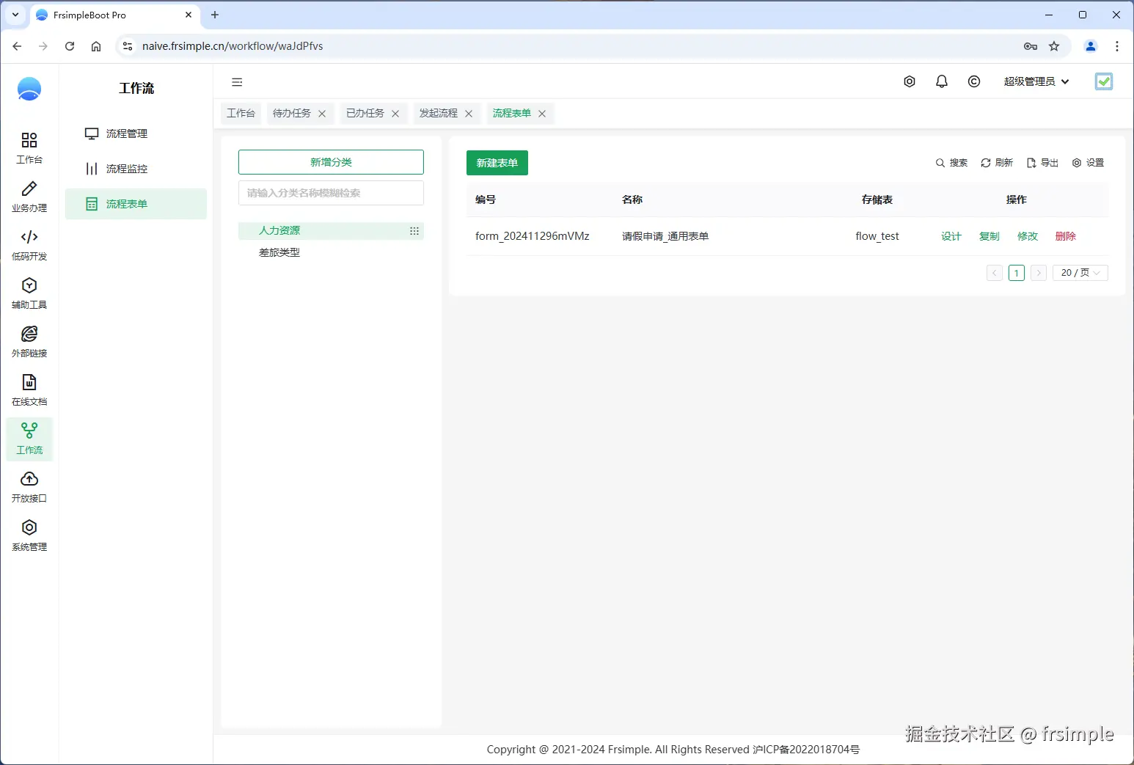Click the drag handle on 人力资源 row

click(x=414, y=231)
